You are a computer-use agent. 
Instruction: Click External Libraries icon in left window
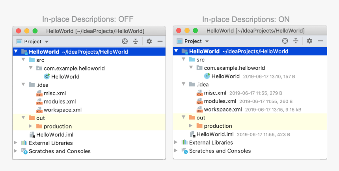pyautogui.click(x=24, y=143)
